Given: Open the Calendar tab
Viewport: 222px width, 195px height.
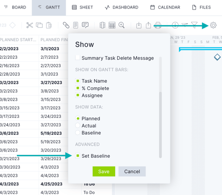Looking at the screenshot, I should tap(165, 7).
